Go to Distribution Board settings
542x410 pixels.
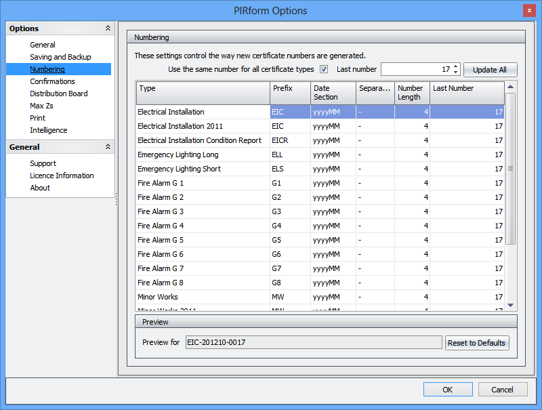pyautogui.click(x=58, y=94)
